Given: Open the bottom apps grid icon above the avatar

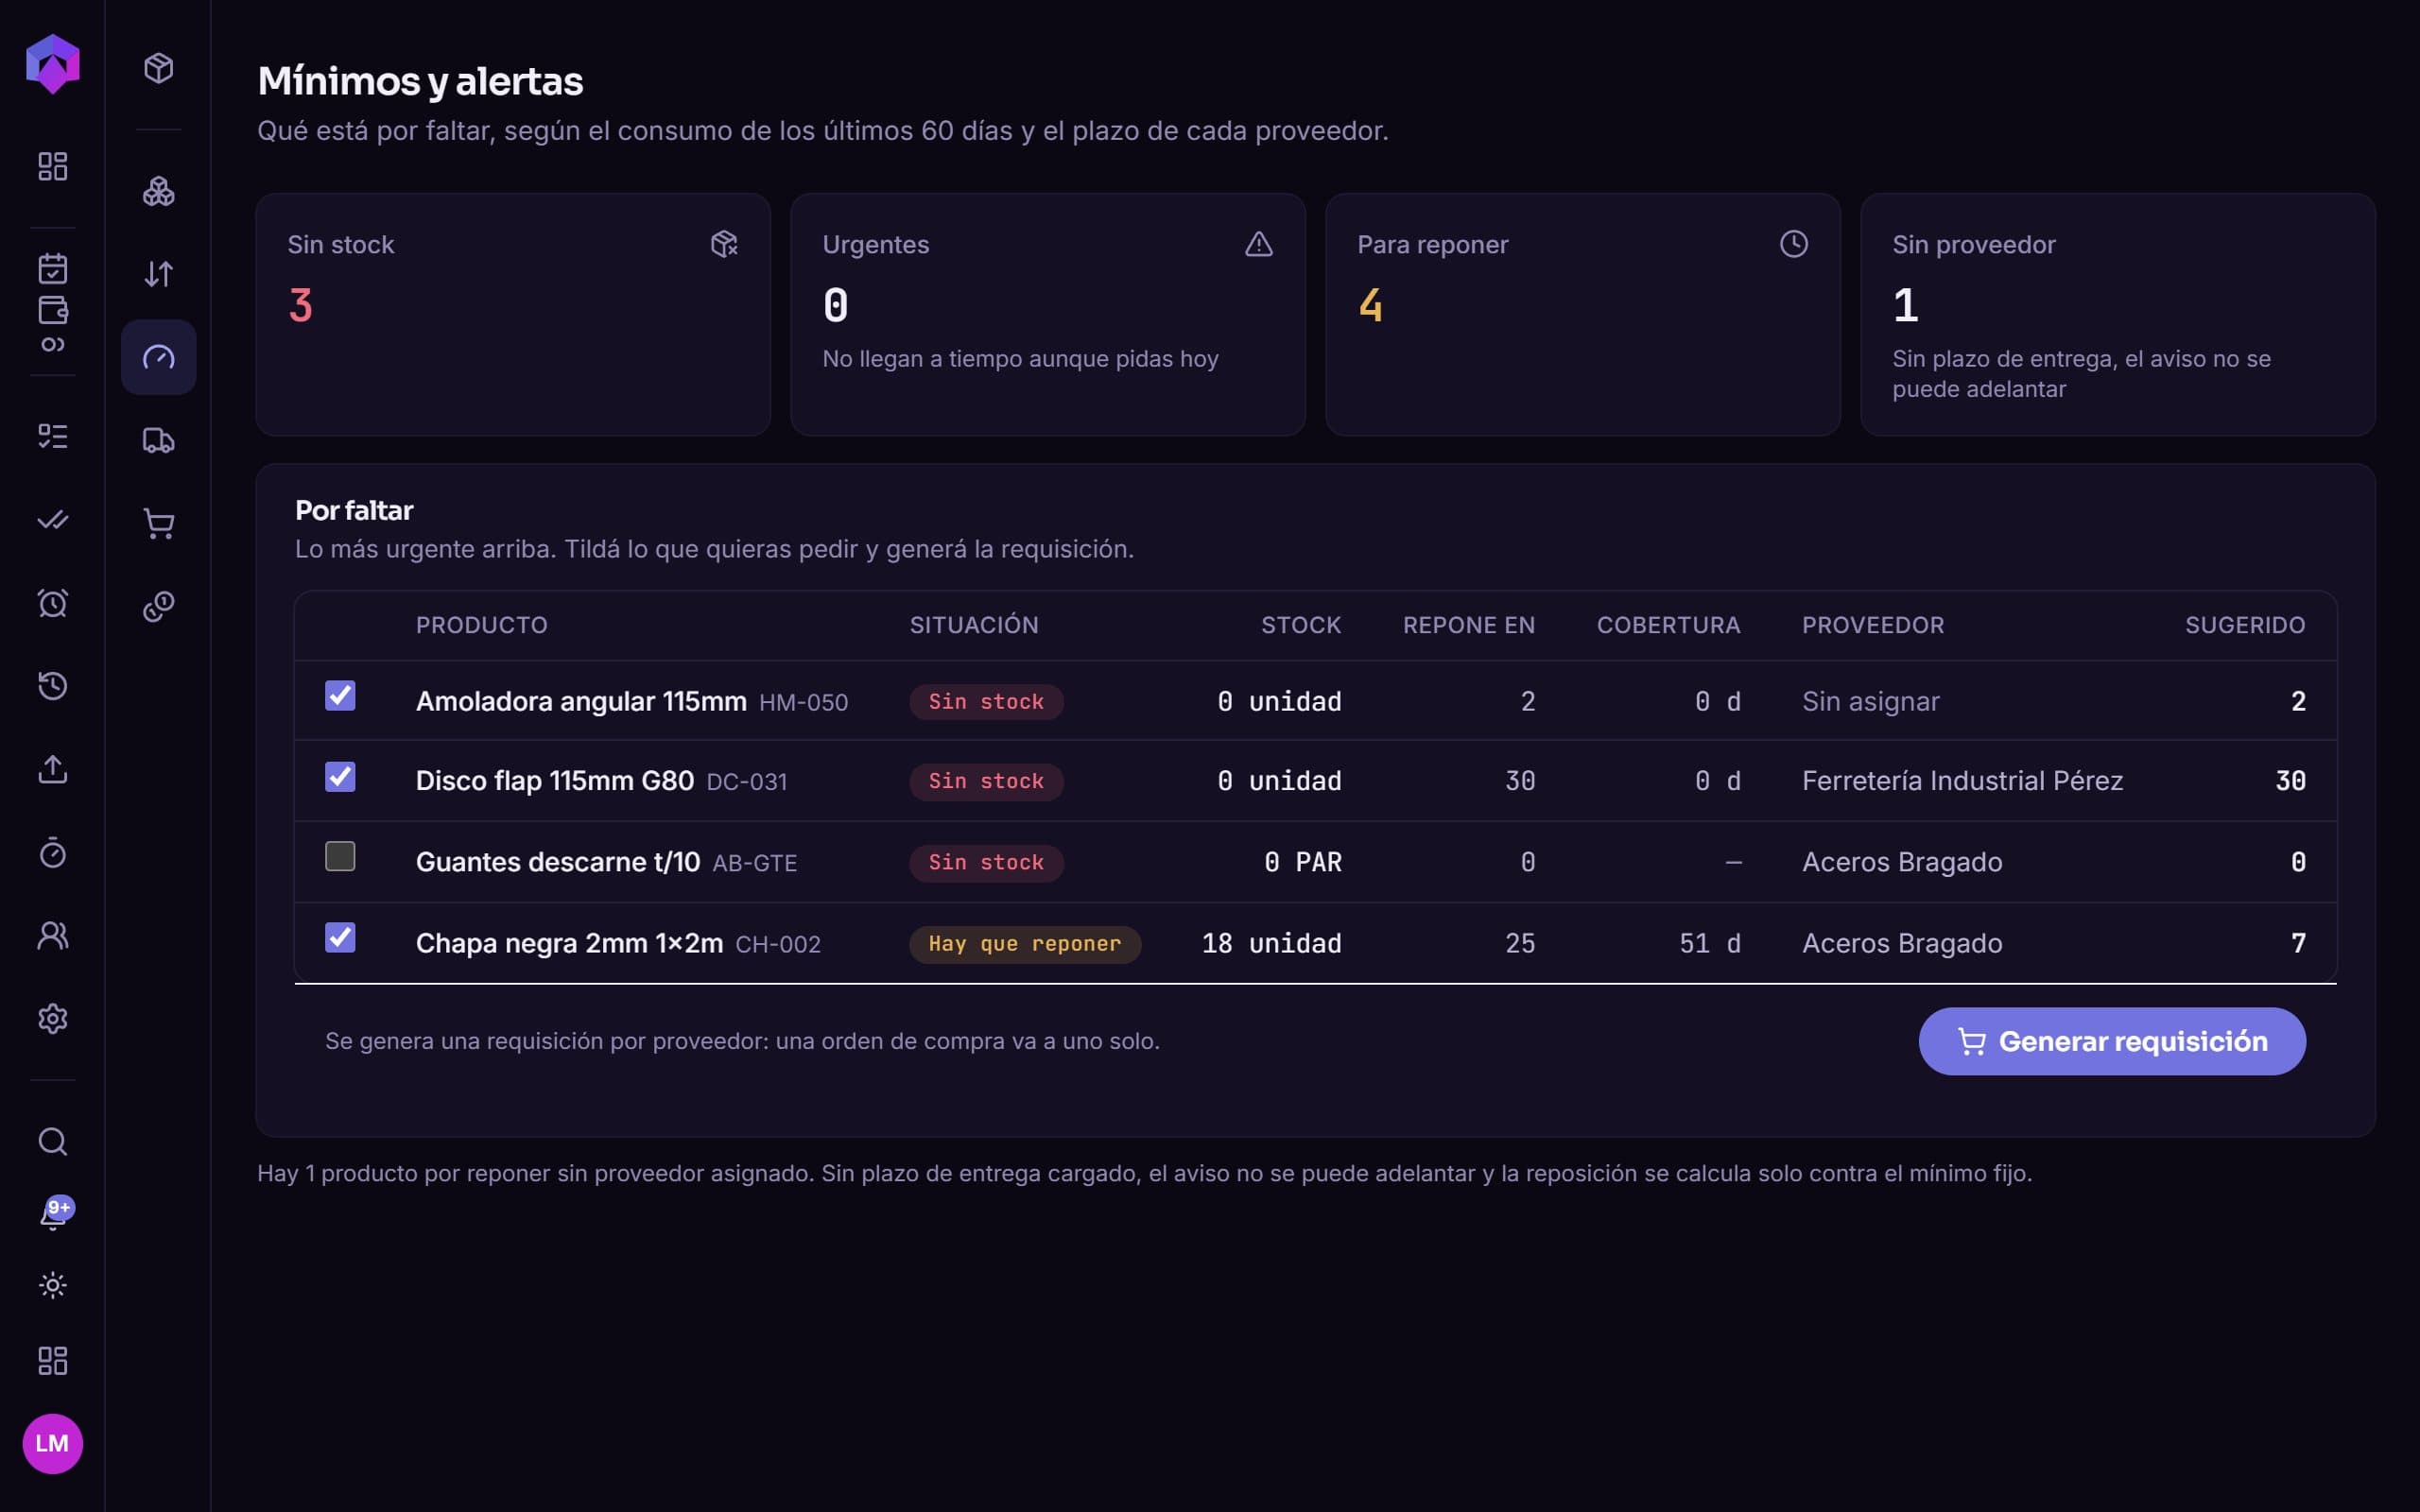Looking at the screenshot, I should [x=52, y=1360].
